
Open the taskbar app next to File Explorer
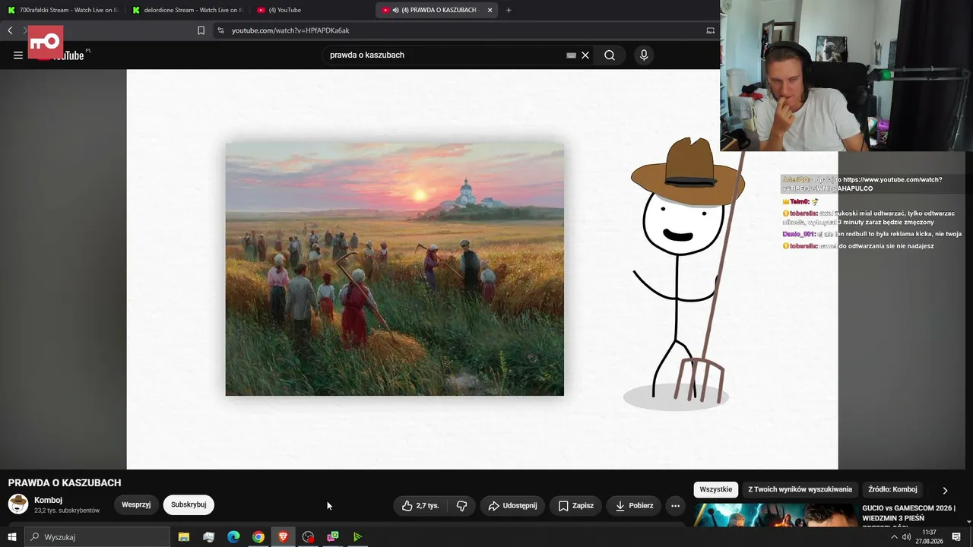tap(209, 537)
